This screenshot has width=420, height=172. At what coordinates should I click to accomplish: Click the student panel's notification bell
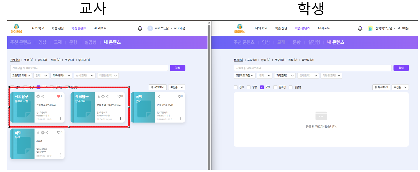click(x=360, y=28)
